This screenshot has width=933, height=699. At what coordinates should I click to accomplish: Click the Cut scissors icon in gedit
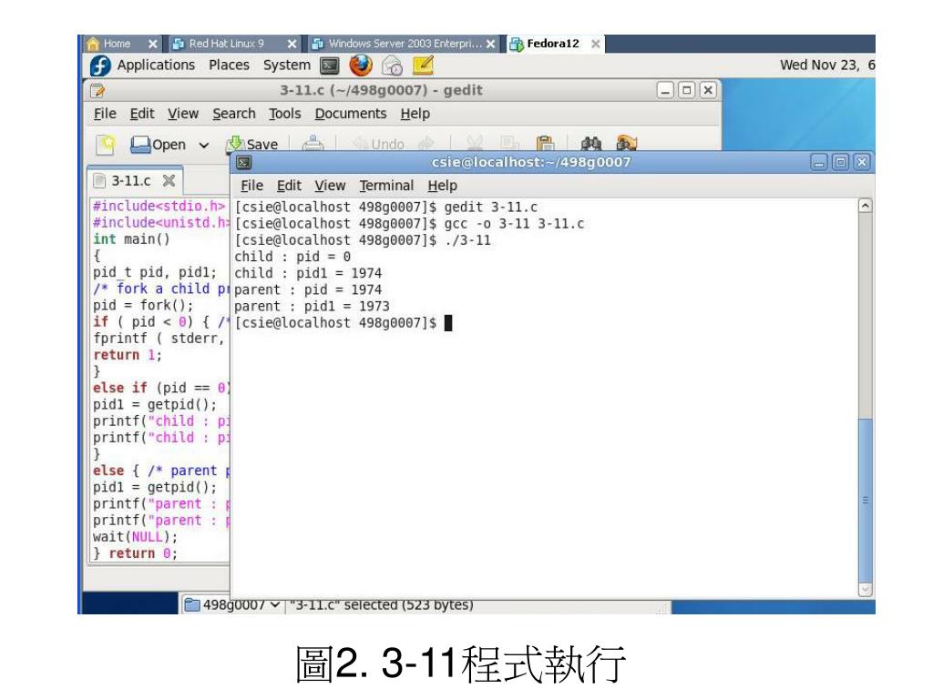tap(474, 144)
